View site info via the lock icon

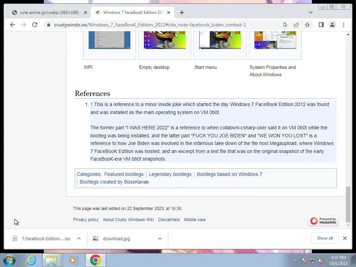pos(49,25)
